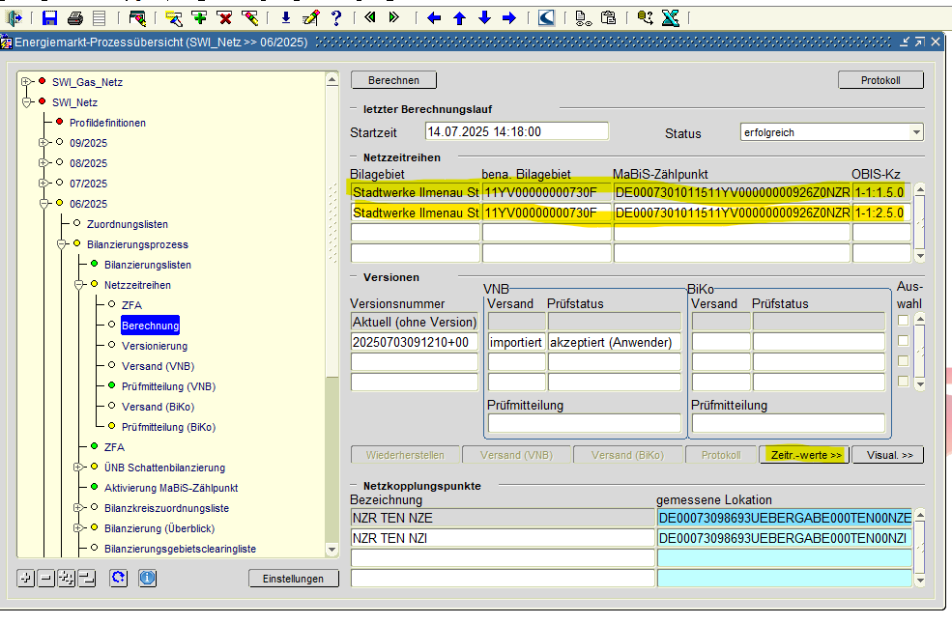952x624 pixels.
Task: Click the Startzeit input field
Action: point(516,131)
